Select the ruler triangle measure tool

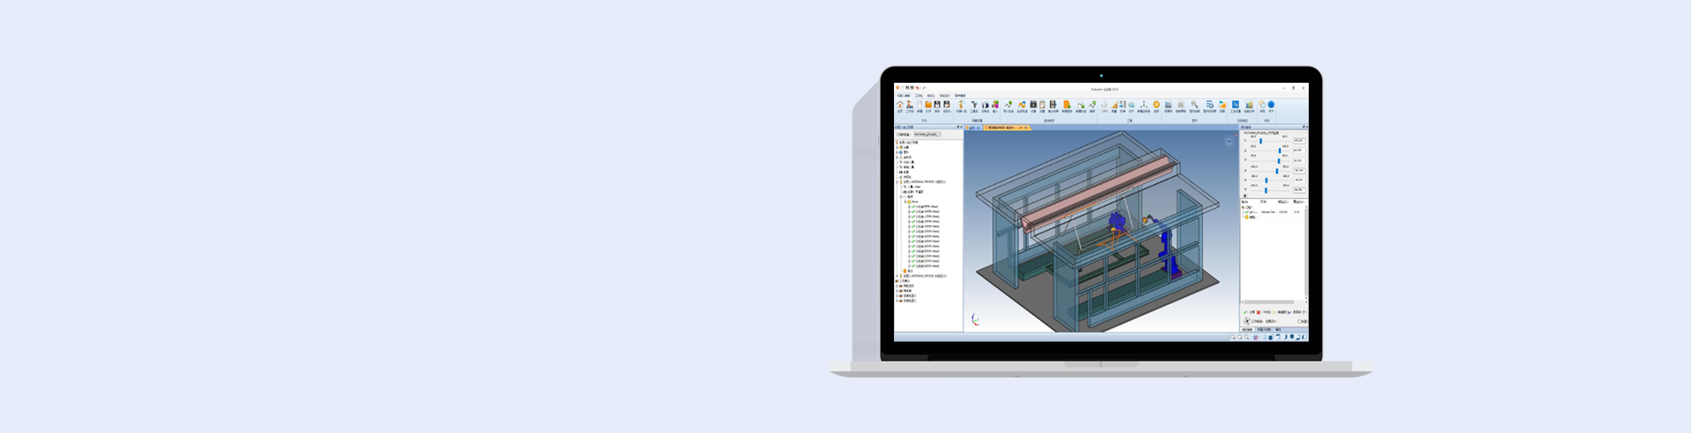click(1114, 105)
